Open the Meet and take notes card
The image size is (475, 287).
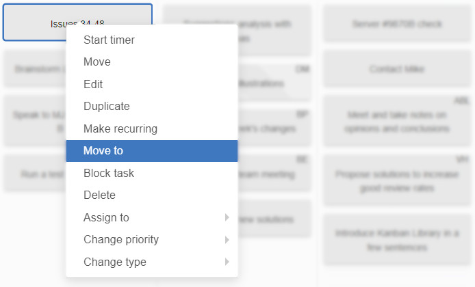(396, 122)
